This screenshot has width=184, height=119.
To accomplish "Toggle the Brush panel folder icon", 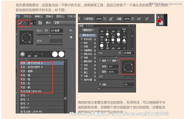I will tap(40, 23).
